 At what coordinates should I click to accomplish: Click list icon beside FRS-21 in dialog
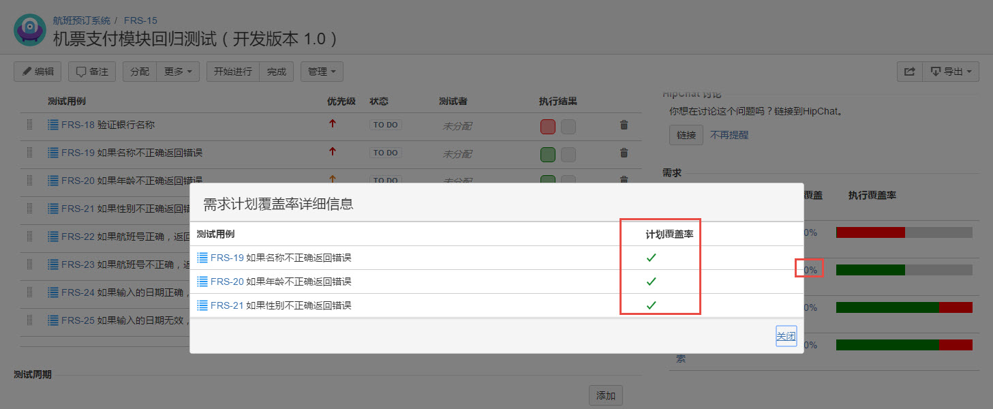pos(202,305)
